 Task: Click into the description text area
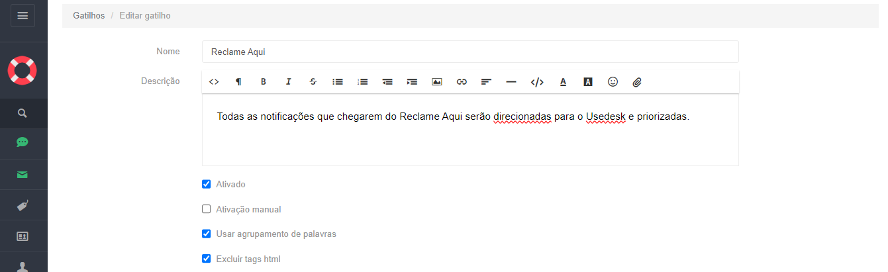[470, 130]
